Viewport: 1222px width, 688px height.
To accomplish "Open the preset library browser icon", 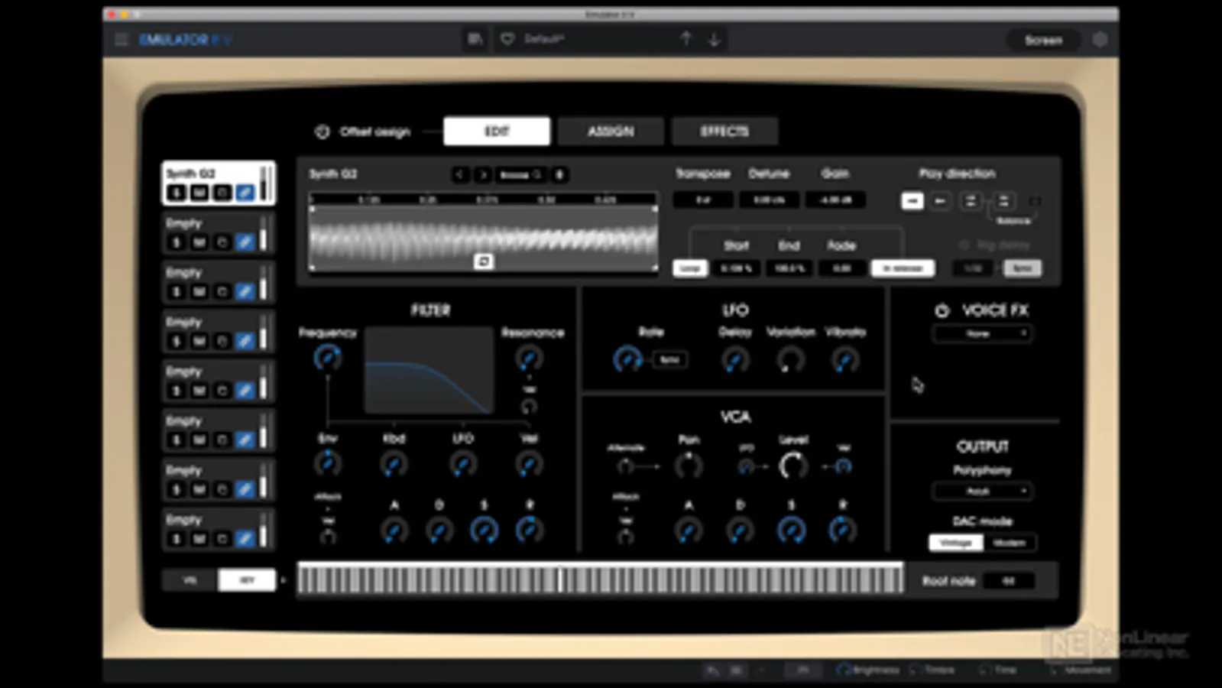I will (x=475, y=39).
